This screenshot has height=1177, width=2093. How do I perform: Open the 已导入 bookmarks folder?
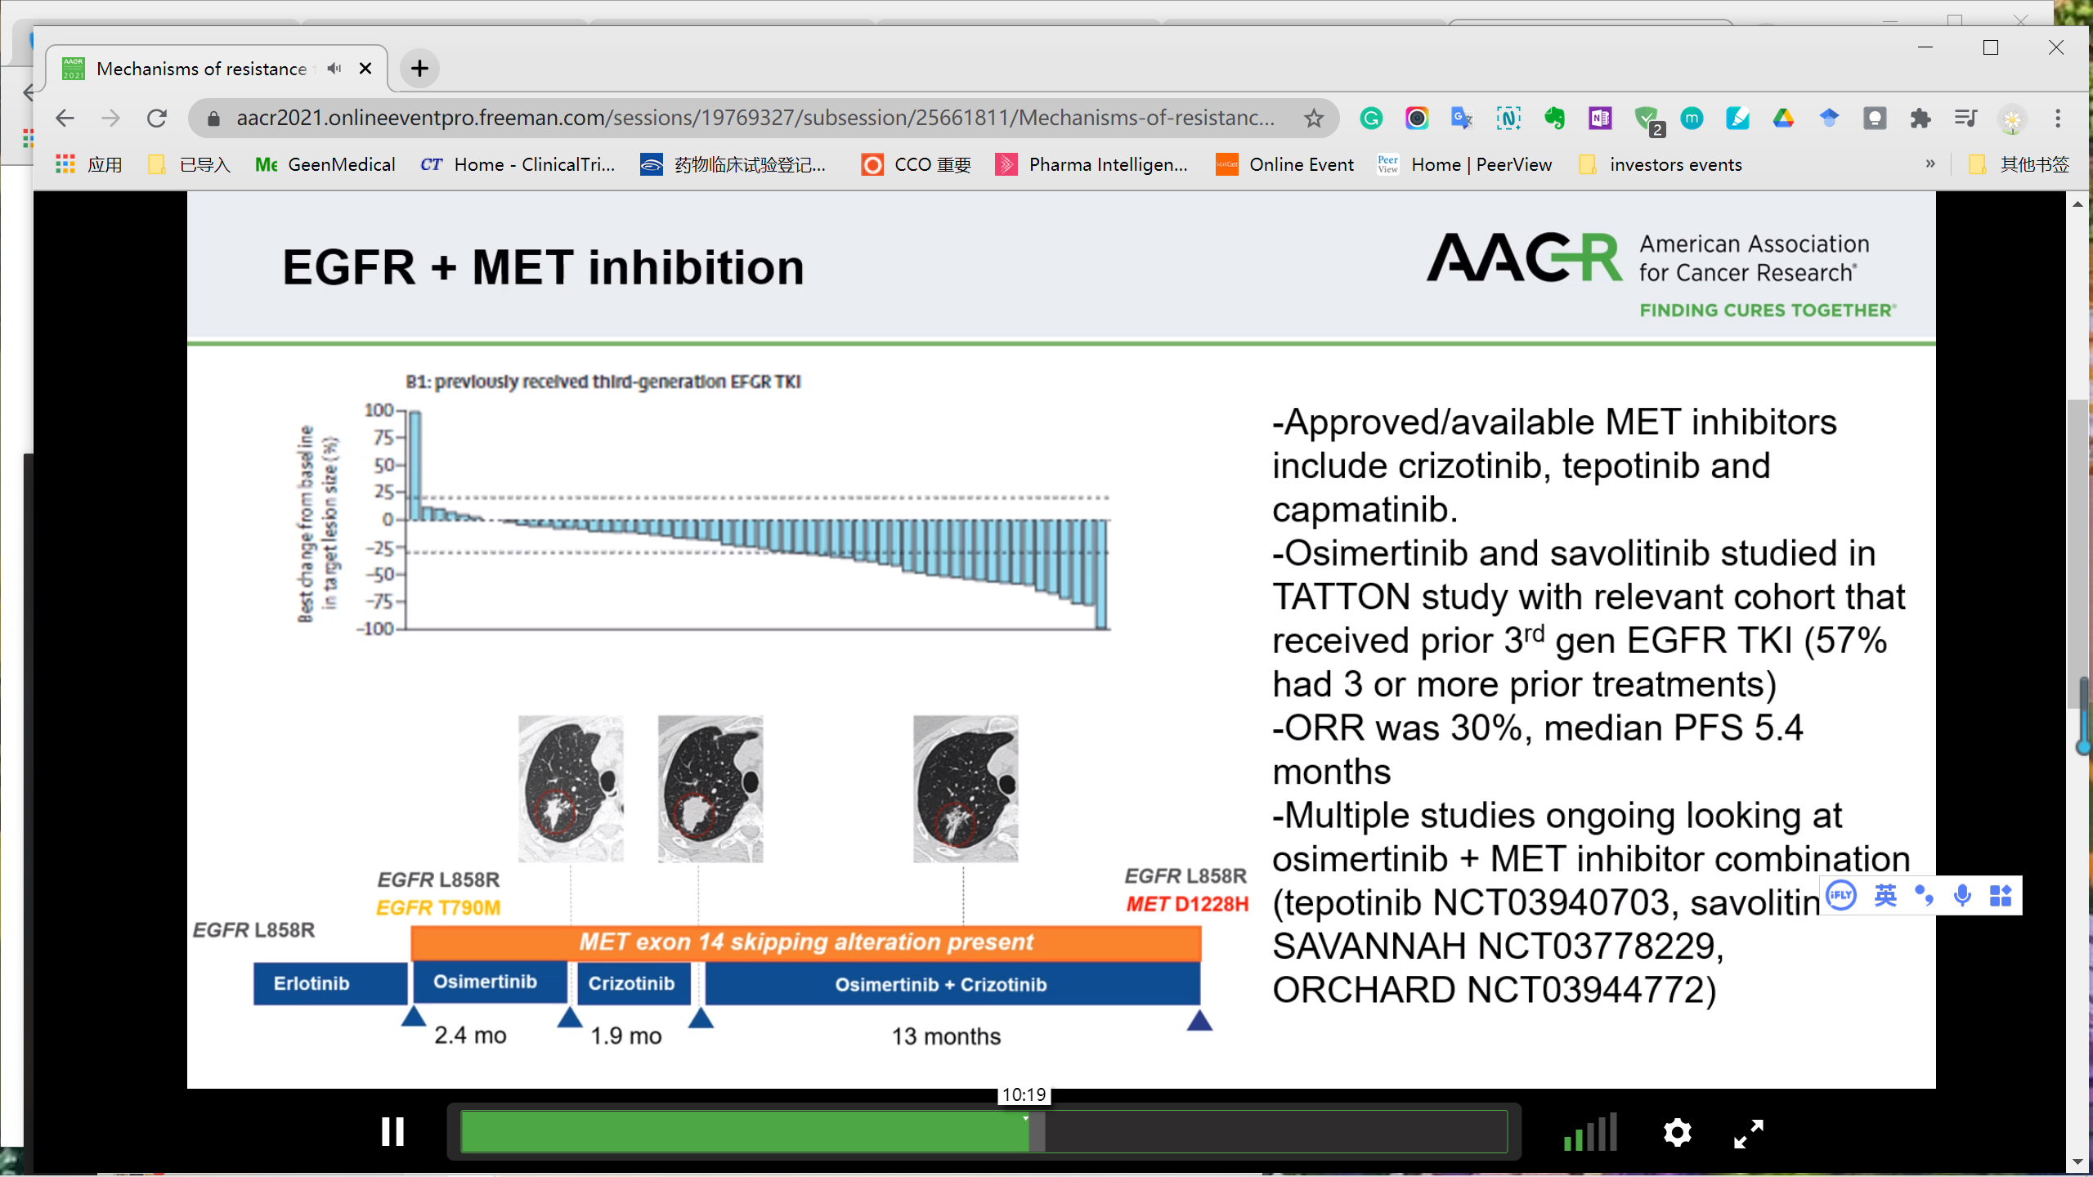pos(190,165)
